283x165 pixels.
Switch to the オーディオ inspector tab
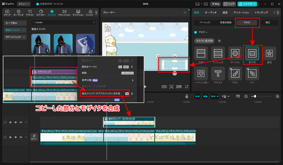pyautogui.click(x=210, y=12)
